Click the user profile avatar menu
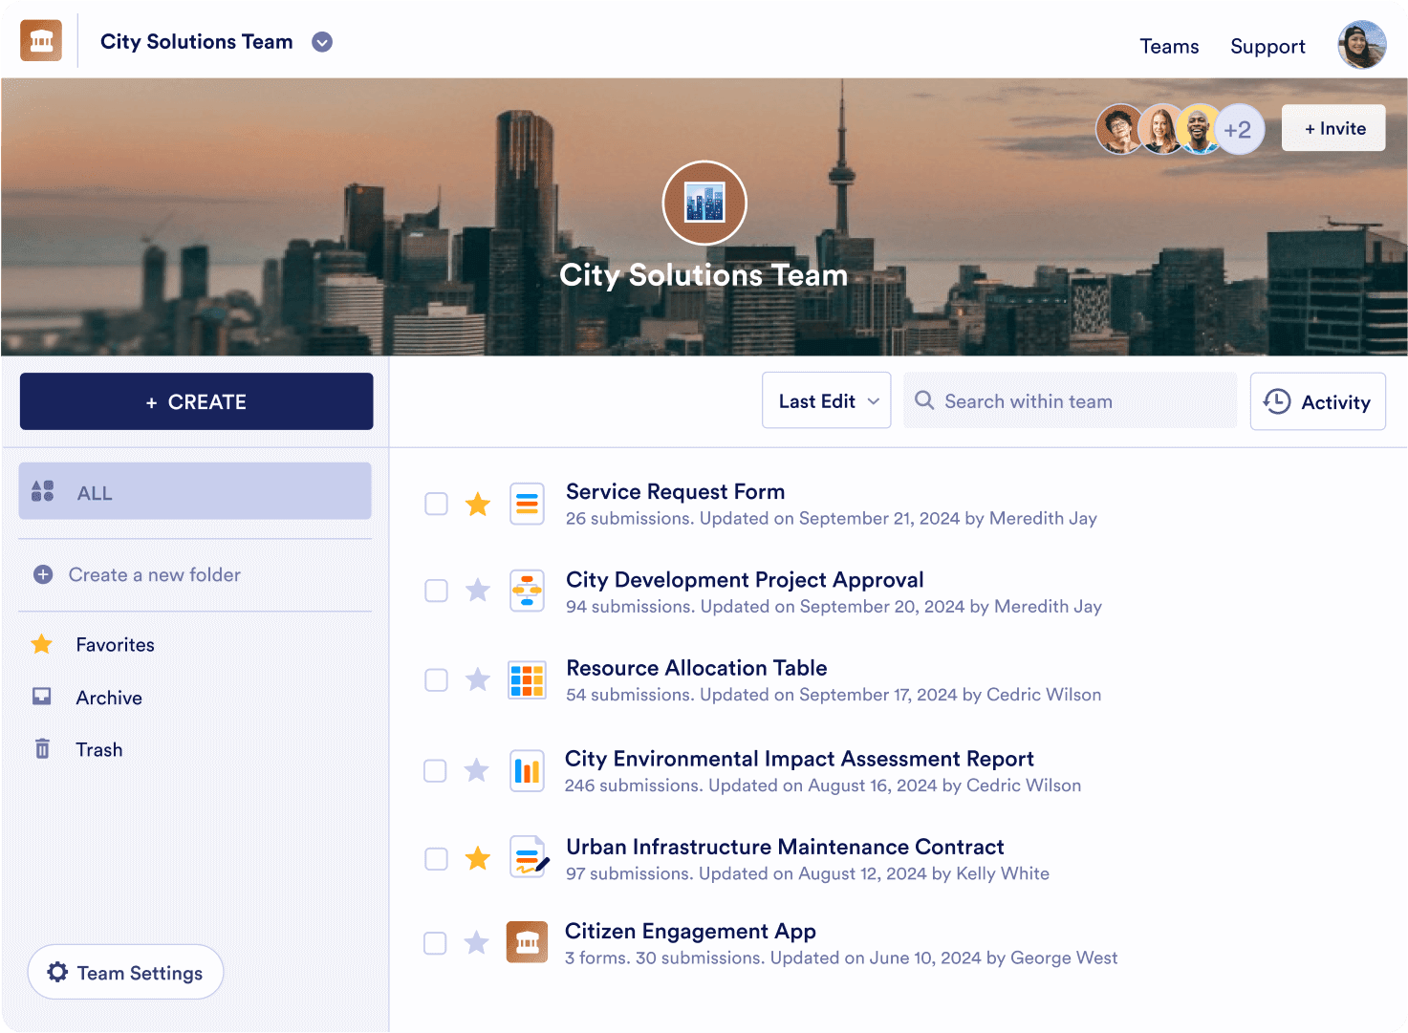This screenshot has width=1408, height=1033. point(1361,45)
